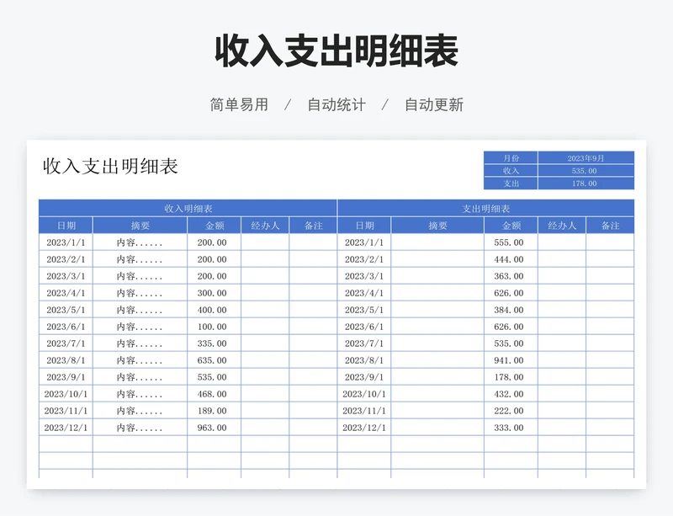Image resolution: width=673 pixels, height=516 pixels.
Task: Select income amount 963.00 cell
Action: coord(215,428)
